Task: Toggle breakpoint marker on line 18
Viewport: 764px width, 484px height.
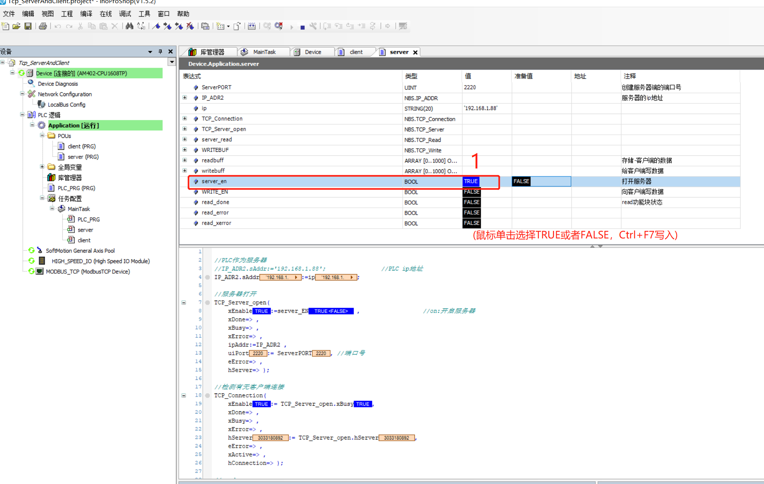Action: (207, 395)
